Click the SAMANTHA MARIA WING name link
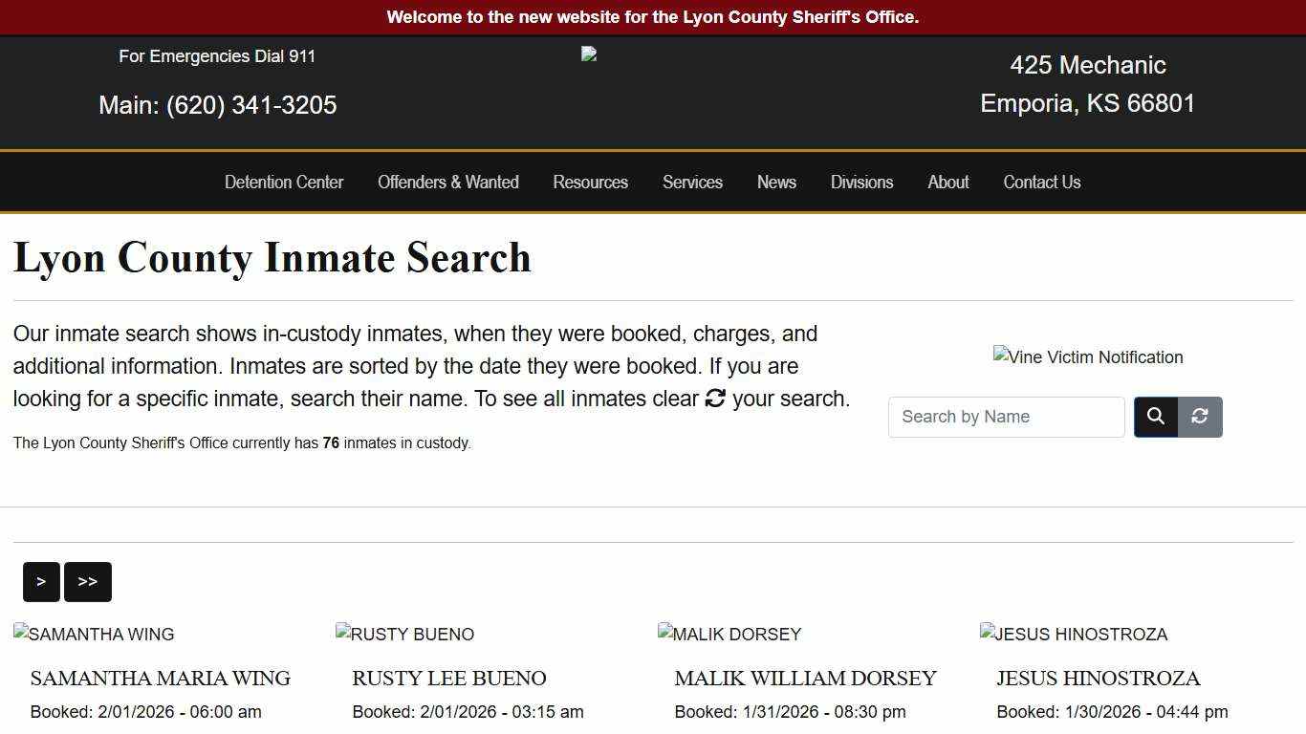The image size is (1306, 734). coord(160,679)
